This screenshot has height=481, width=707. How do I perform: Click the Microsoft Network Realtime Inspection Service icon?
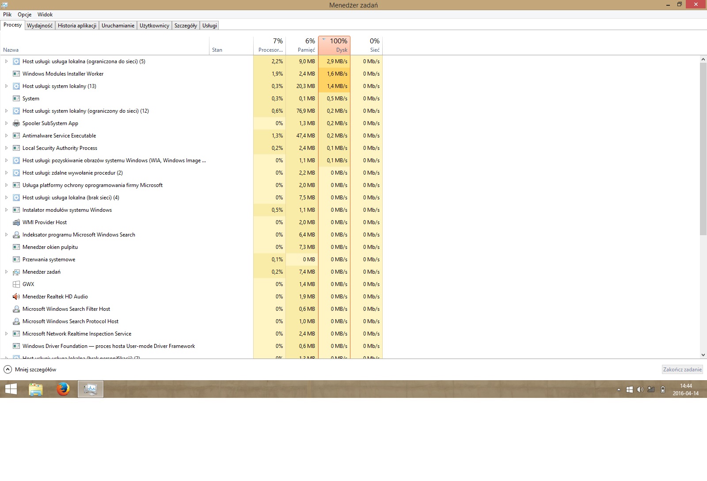click(x=16, y=334)
